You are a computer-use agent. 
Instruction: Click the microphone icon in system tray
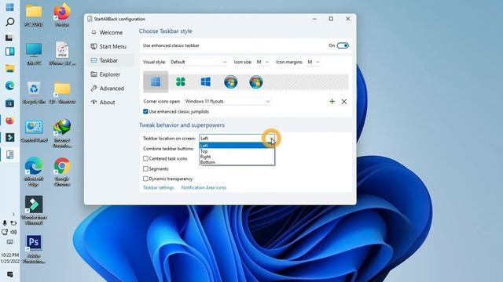(5, 222)
